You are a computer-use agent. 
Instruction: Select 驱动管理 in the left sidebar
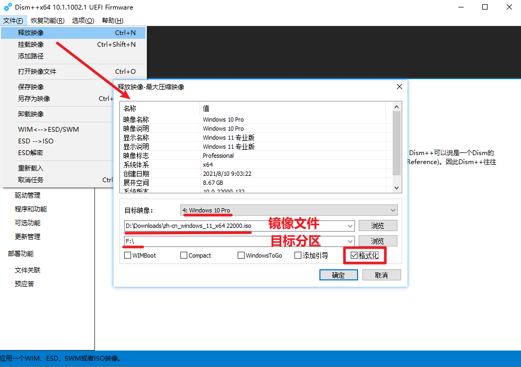tap(28, 195)
